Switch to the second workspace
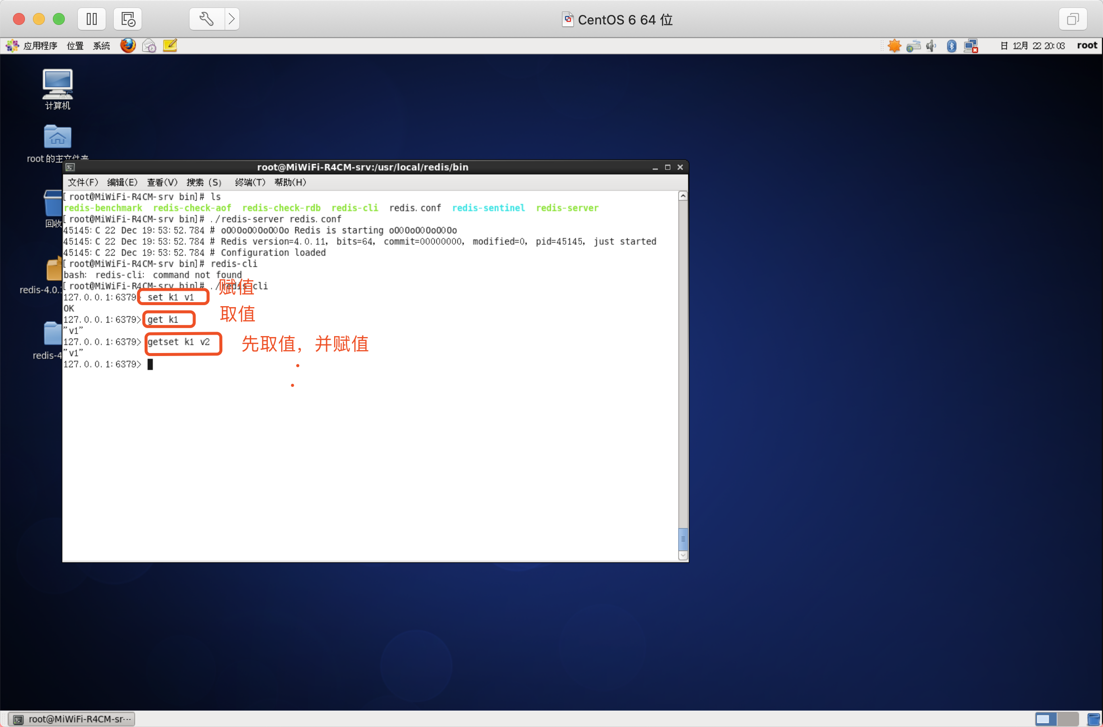 1067,719
